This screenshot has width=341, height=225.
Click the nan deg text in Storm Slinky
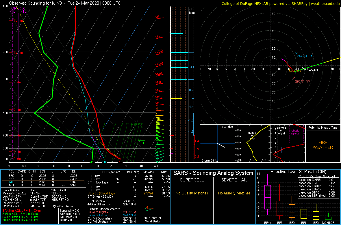tap(228, 127)
